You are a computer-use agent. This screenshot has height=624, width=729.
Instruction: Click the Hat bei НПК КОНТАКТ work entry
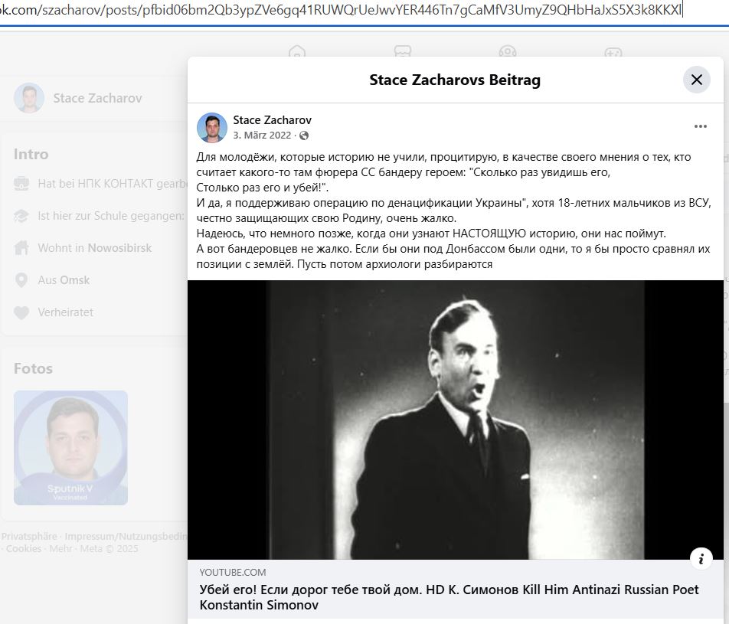[x=113, y=184]
